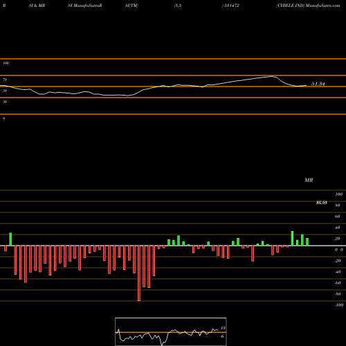Click the MR axis label -40
Screen dimensions: 346x346
click(x=338, y=272)
